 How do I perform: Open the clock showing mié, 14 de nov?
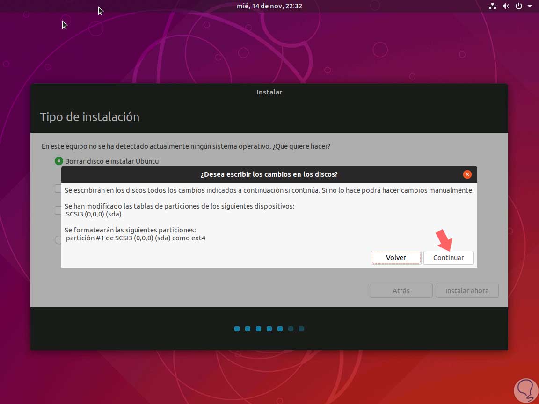pos(269,6)
